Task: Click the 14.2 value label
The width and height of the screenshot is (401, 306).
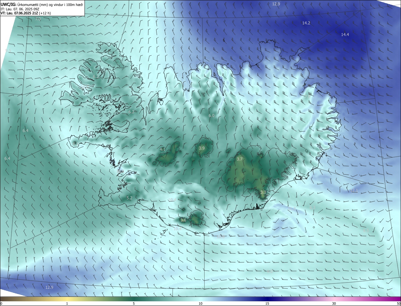Action: [306, 23]
